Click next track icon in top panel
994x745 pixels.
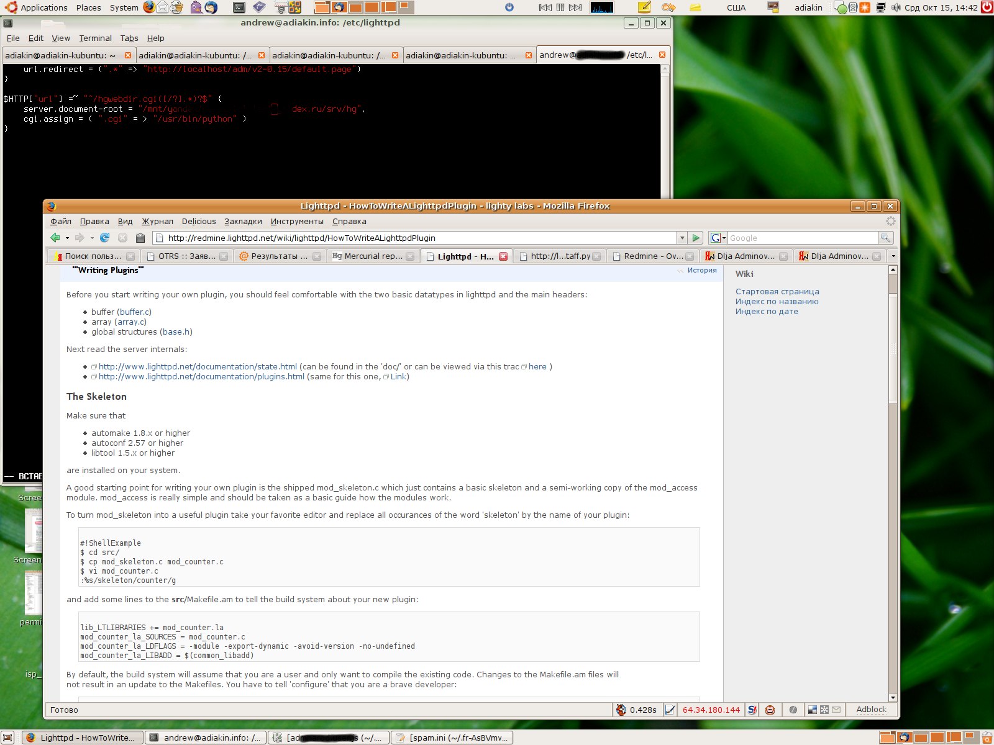pos(576,7)
